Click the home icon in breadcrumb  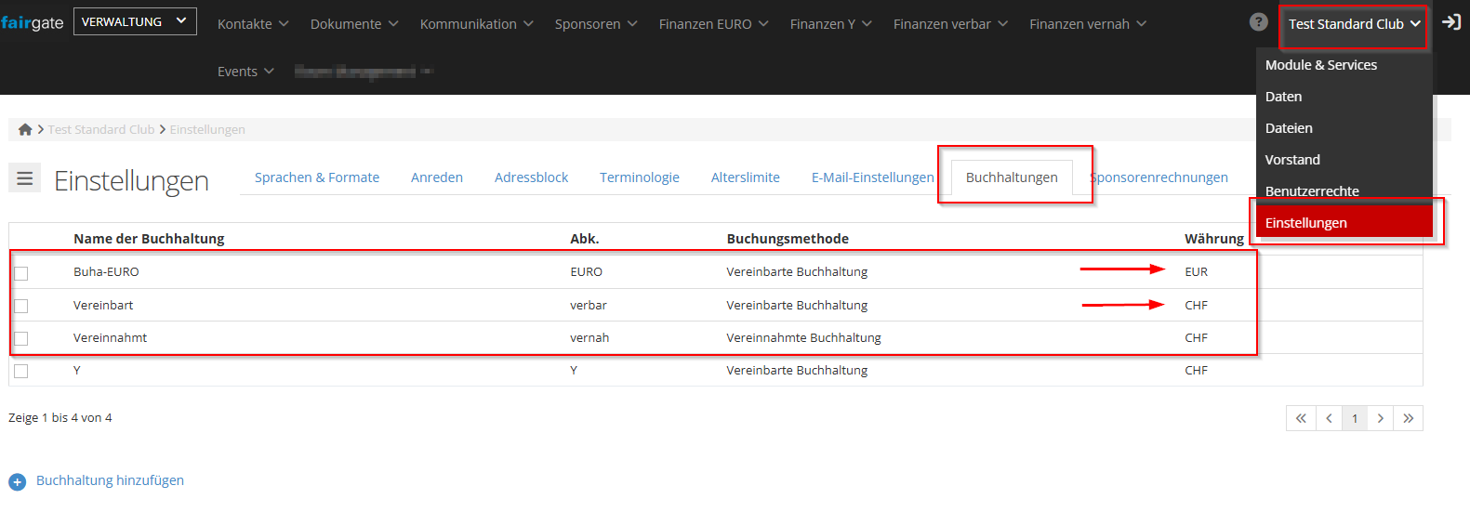point(25,130)
